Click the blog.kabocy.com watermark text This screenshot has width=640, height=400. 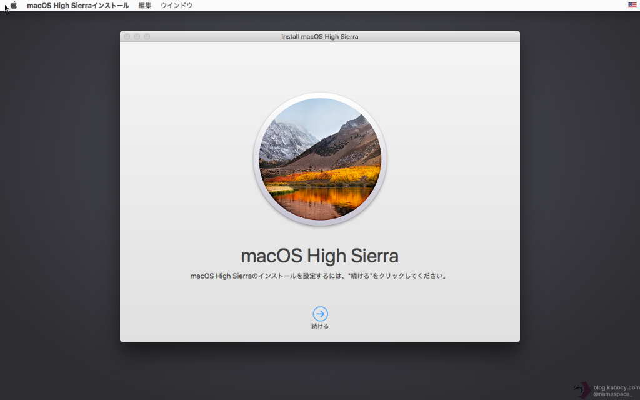pyautogui.click(x=616, y=387)
